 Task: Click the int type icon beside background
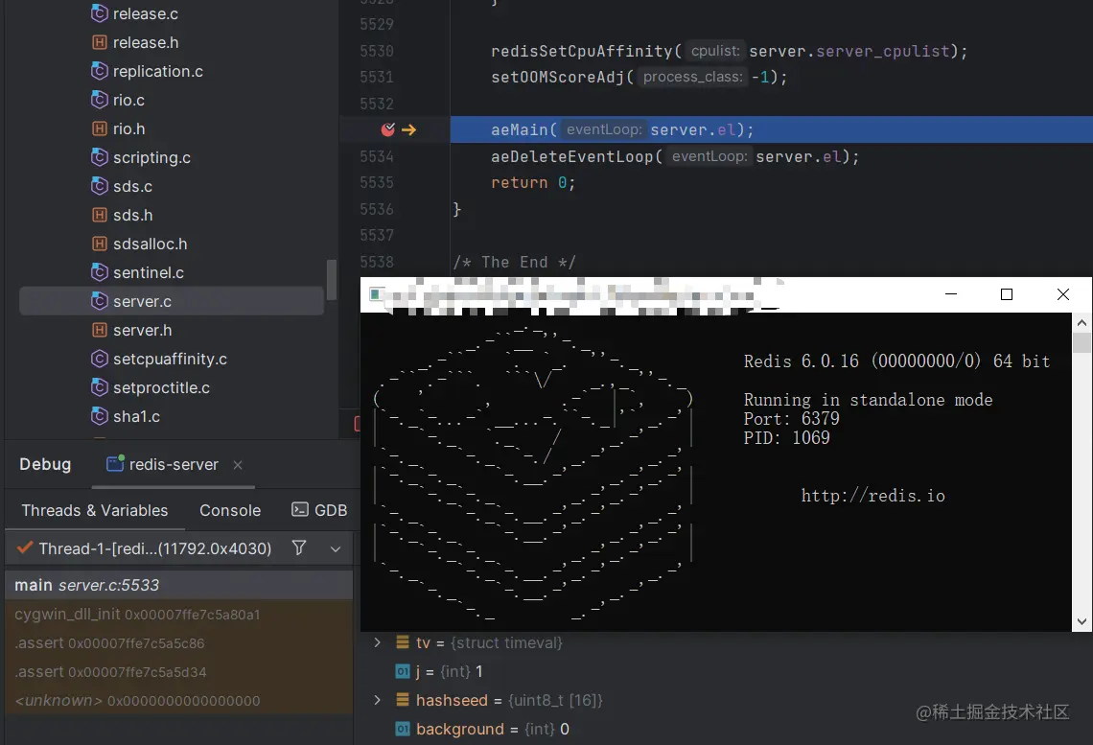tap(403, 729)
